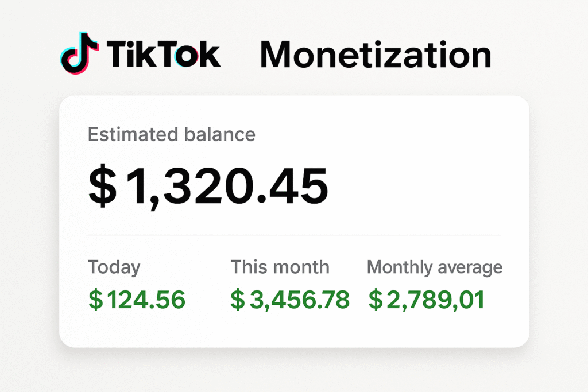Select the Monetization page heading

tap(376, 55)
